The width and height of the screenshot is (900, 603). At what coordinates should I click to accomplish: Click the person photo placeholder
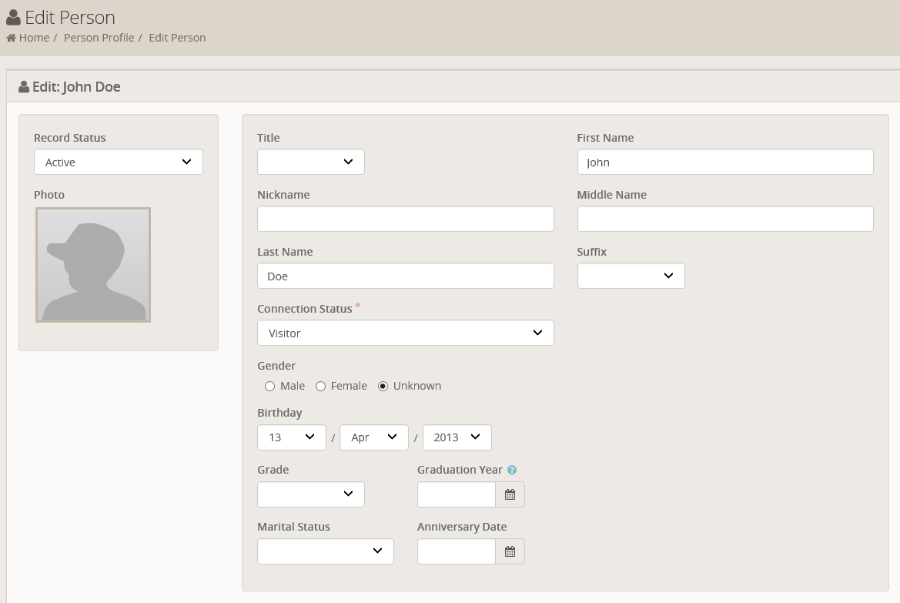point(93,265)
